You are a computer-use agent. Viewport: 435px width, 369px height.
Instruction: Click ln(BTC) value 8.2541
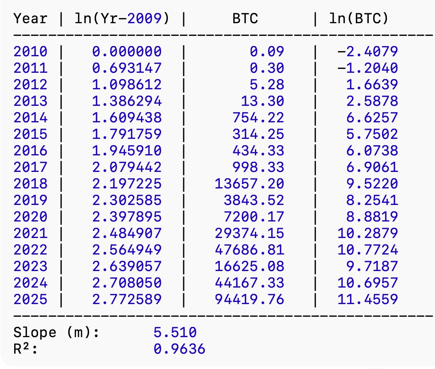[372, 200]
